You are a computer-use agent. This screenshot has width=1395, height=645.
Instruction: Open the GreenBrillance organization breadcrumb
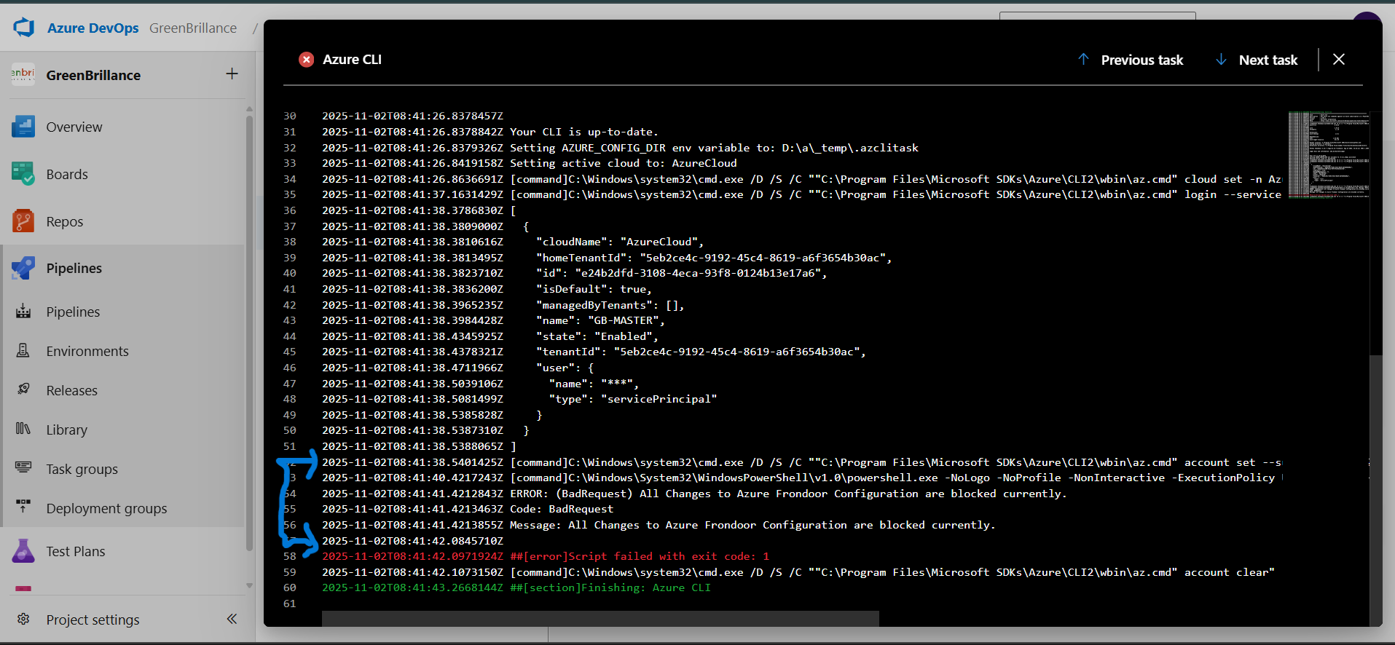coord(193,28)
